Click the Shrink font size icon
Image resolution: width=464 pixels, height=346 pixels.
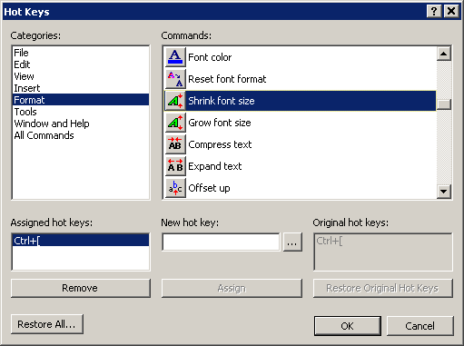175,101
